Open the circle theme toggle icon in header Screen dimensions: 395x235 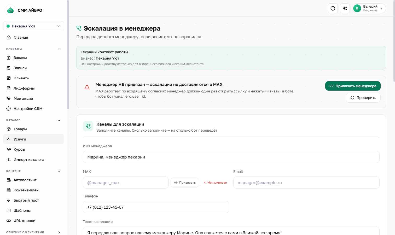333,8
